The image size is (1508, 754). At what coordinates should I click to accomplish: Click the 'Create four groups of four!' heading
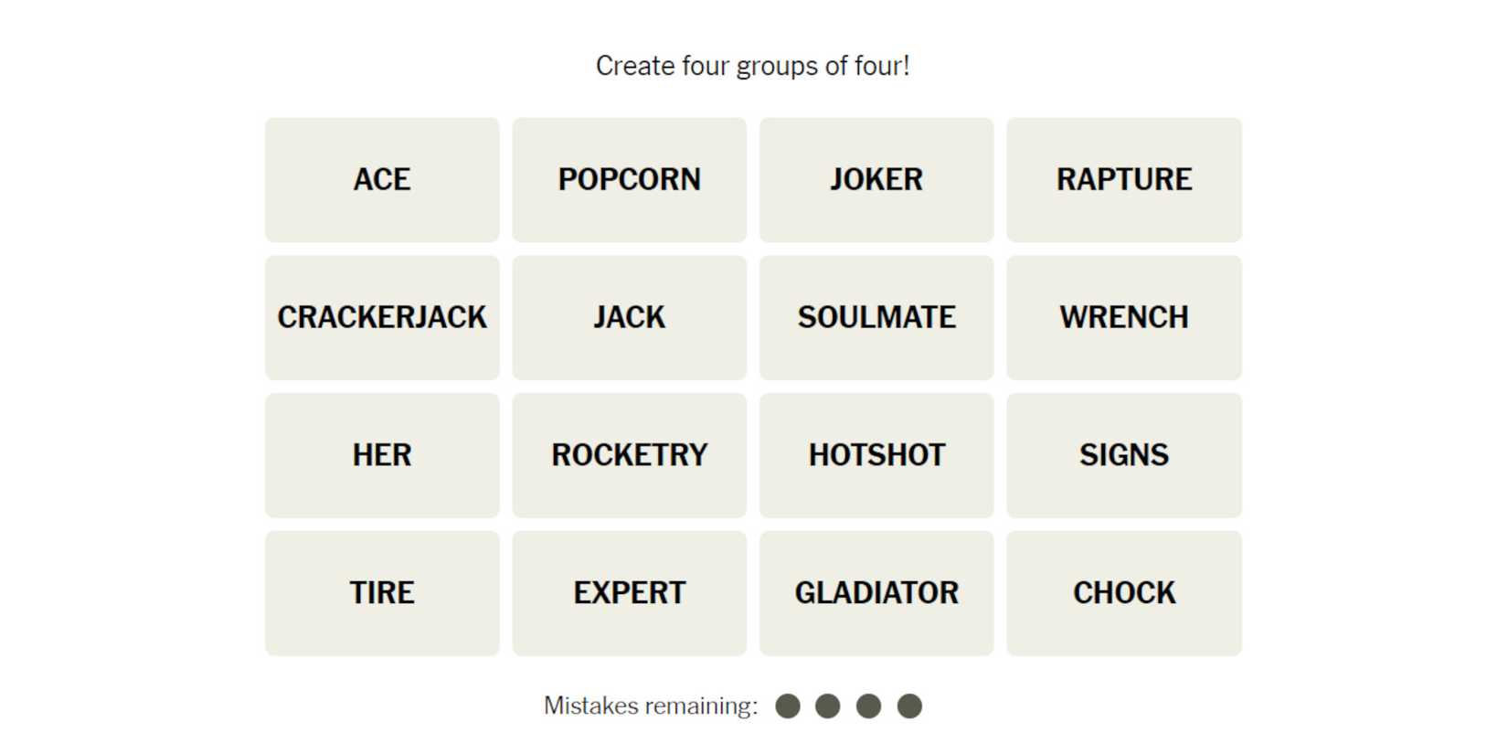pyautogui.click(x=753, y=66)
